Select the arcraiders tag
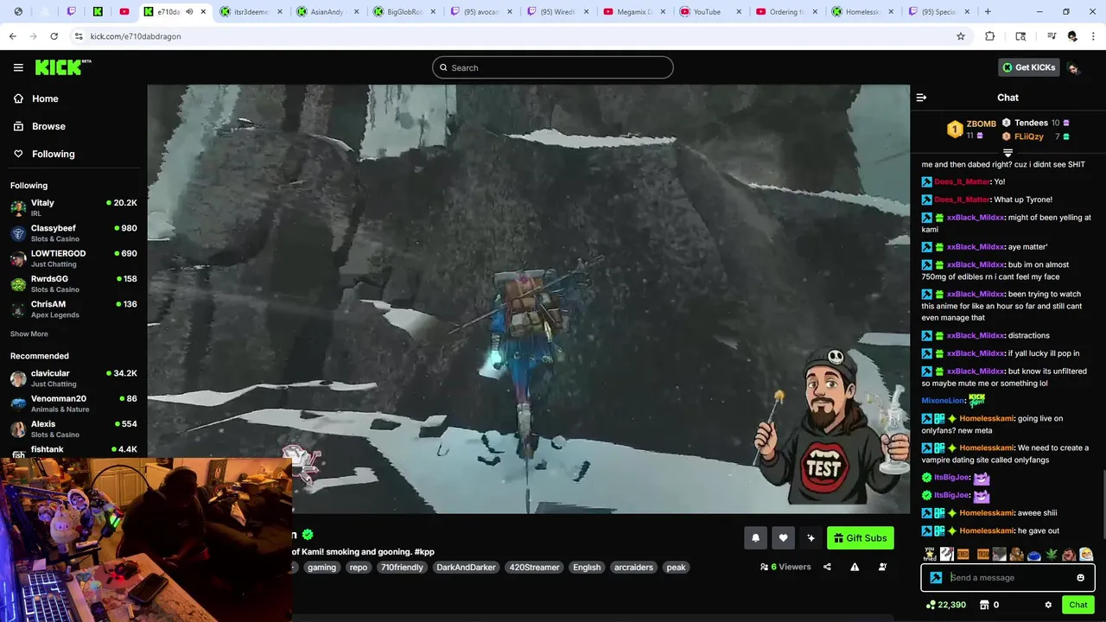 point(633,568)
